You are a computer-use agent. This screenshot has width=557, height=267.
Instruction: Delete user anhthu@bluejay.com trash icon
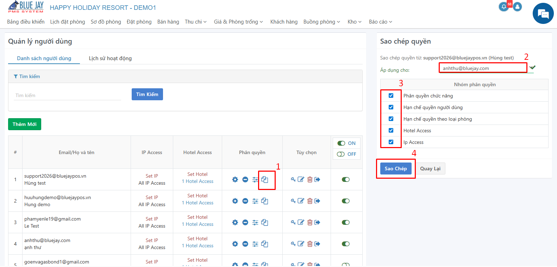(310, 244)
